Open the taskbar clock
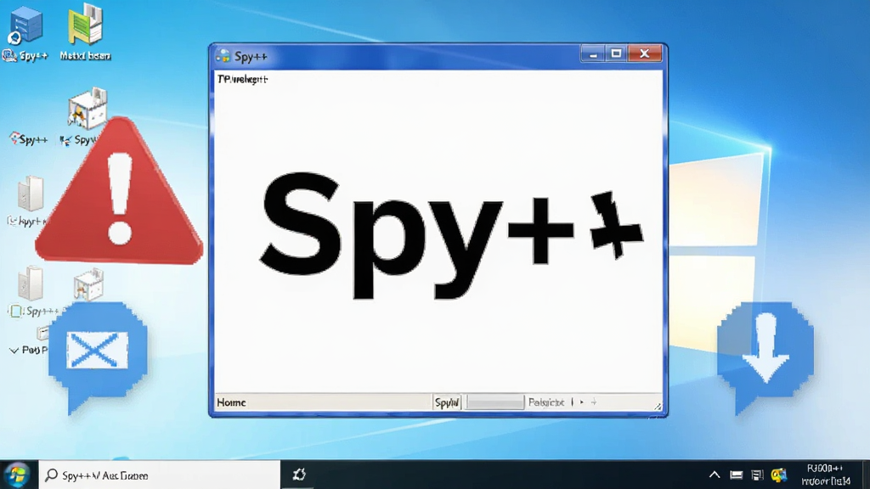This screenshot has height=489, width=870. tap(826, 475)
